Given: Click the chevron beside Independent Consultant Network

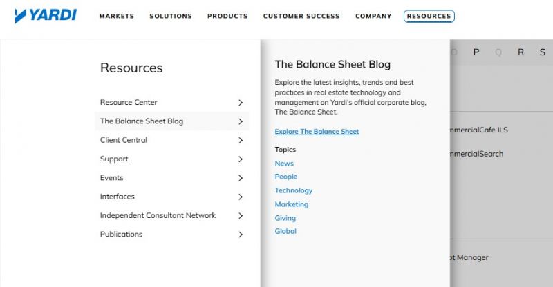Looking at the screenshot, I should click(x=241, y=215).
